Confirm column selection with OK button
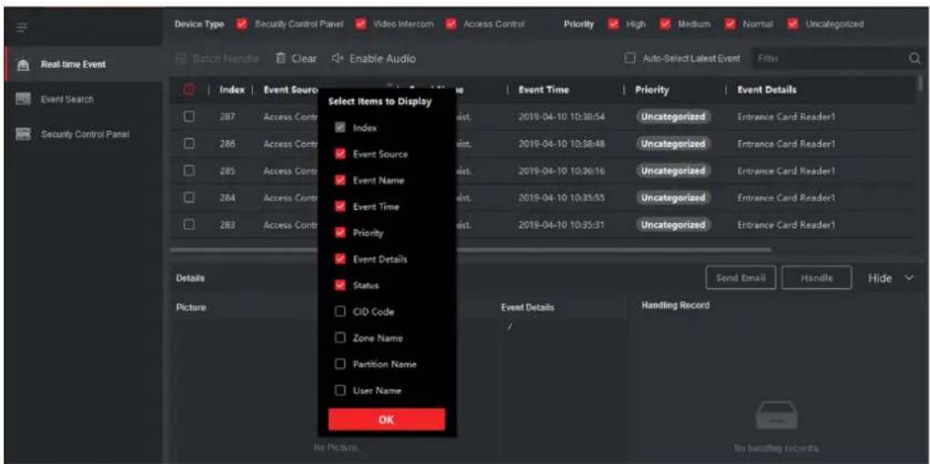The image size is (930, 464). (386, 419)
